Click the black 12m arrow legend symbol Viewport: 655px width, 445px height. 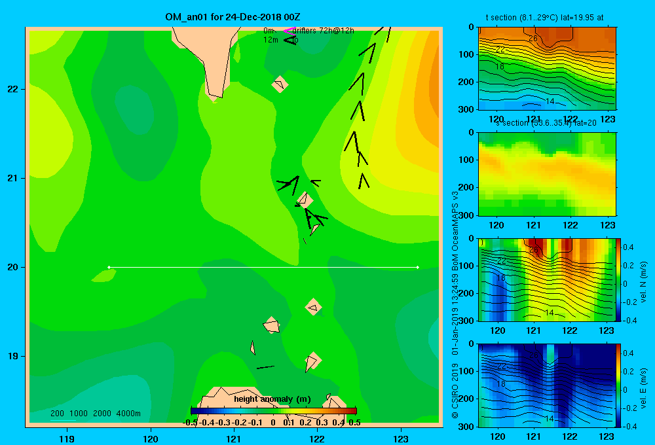(290, 40)
